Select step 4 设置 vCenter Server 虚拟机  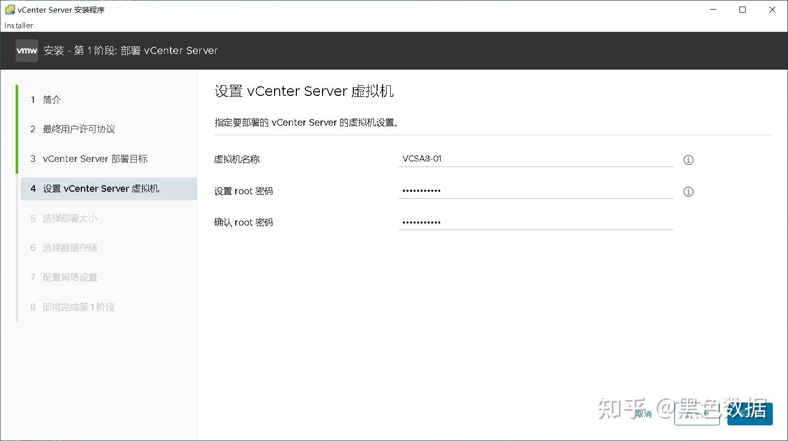[101, 189]
